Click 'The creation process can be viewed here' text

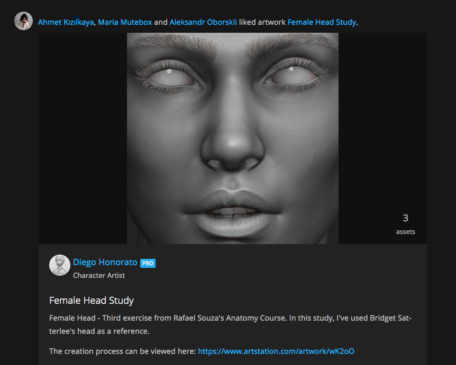click(x=122, y=351)
